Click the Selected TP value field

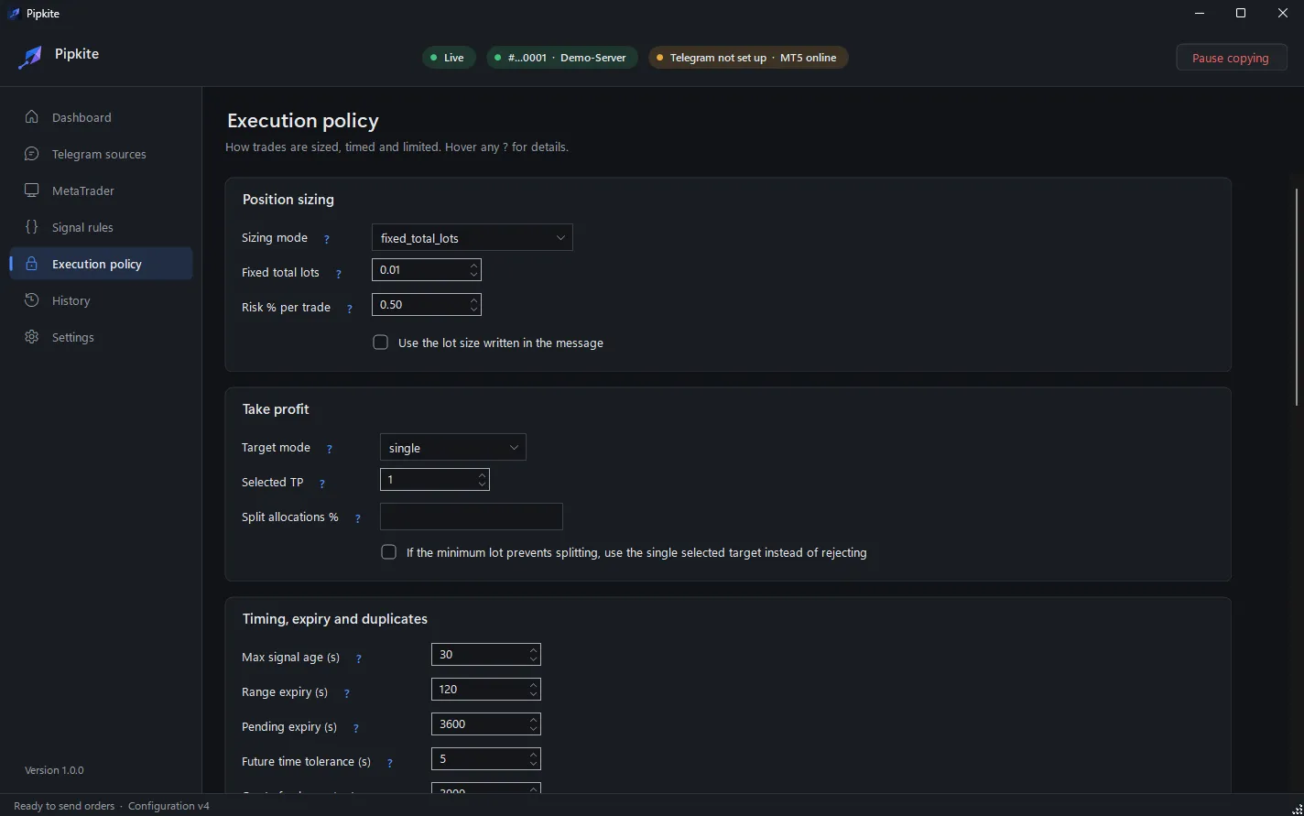(435, 480)
